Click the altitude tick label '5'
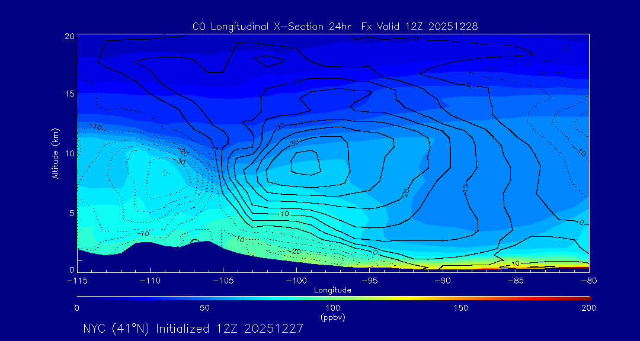This screenshot has height=341, width=640. tap(71, 212)
